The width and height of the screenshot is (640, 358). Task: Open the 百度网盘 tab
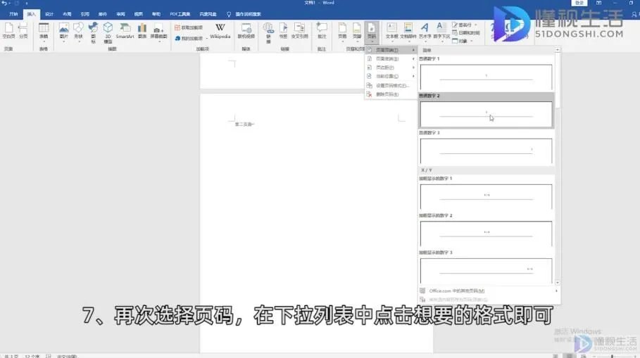(x=208, y=14)
